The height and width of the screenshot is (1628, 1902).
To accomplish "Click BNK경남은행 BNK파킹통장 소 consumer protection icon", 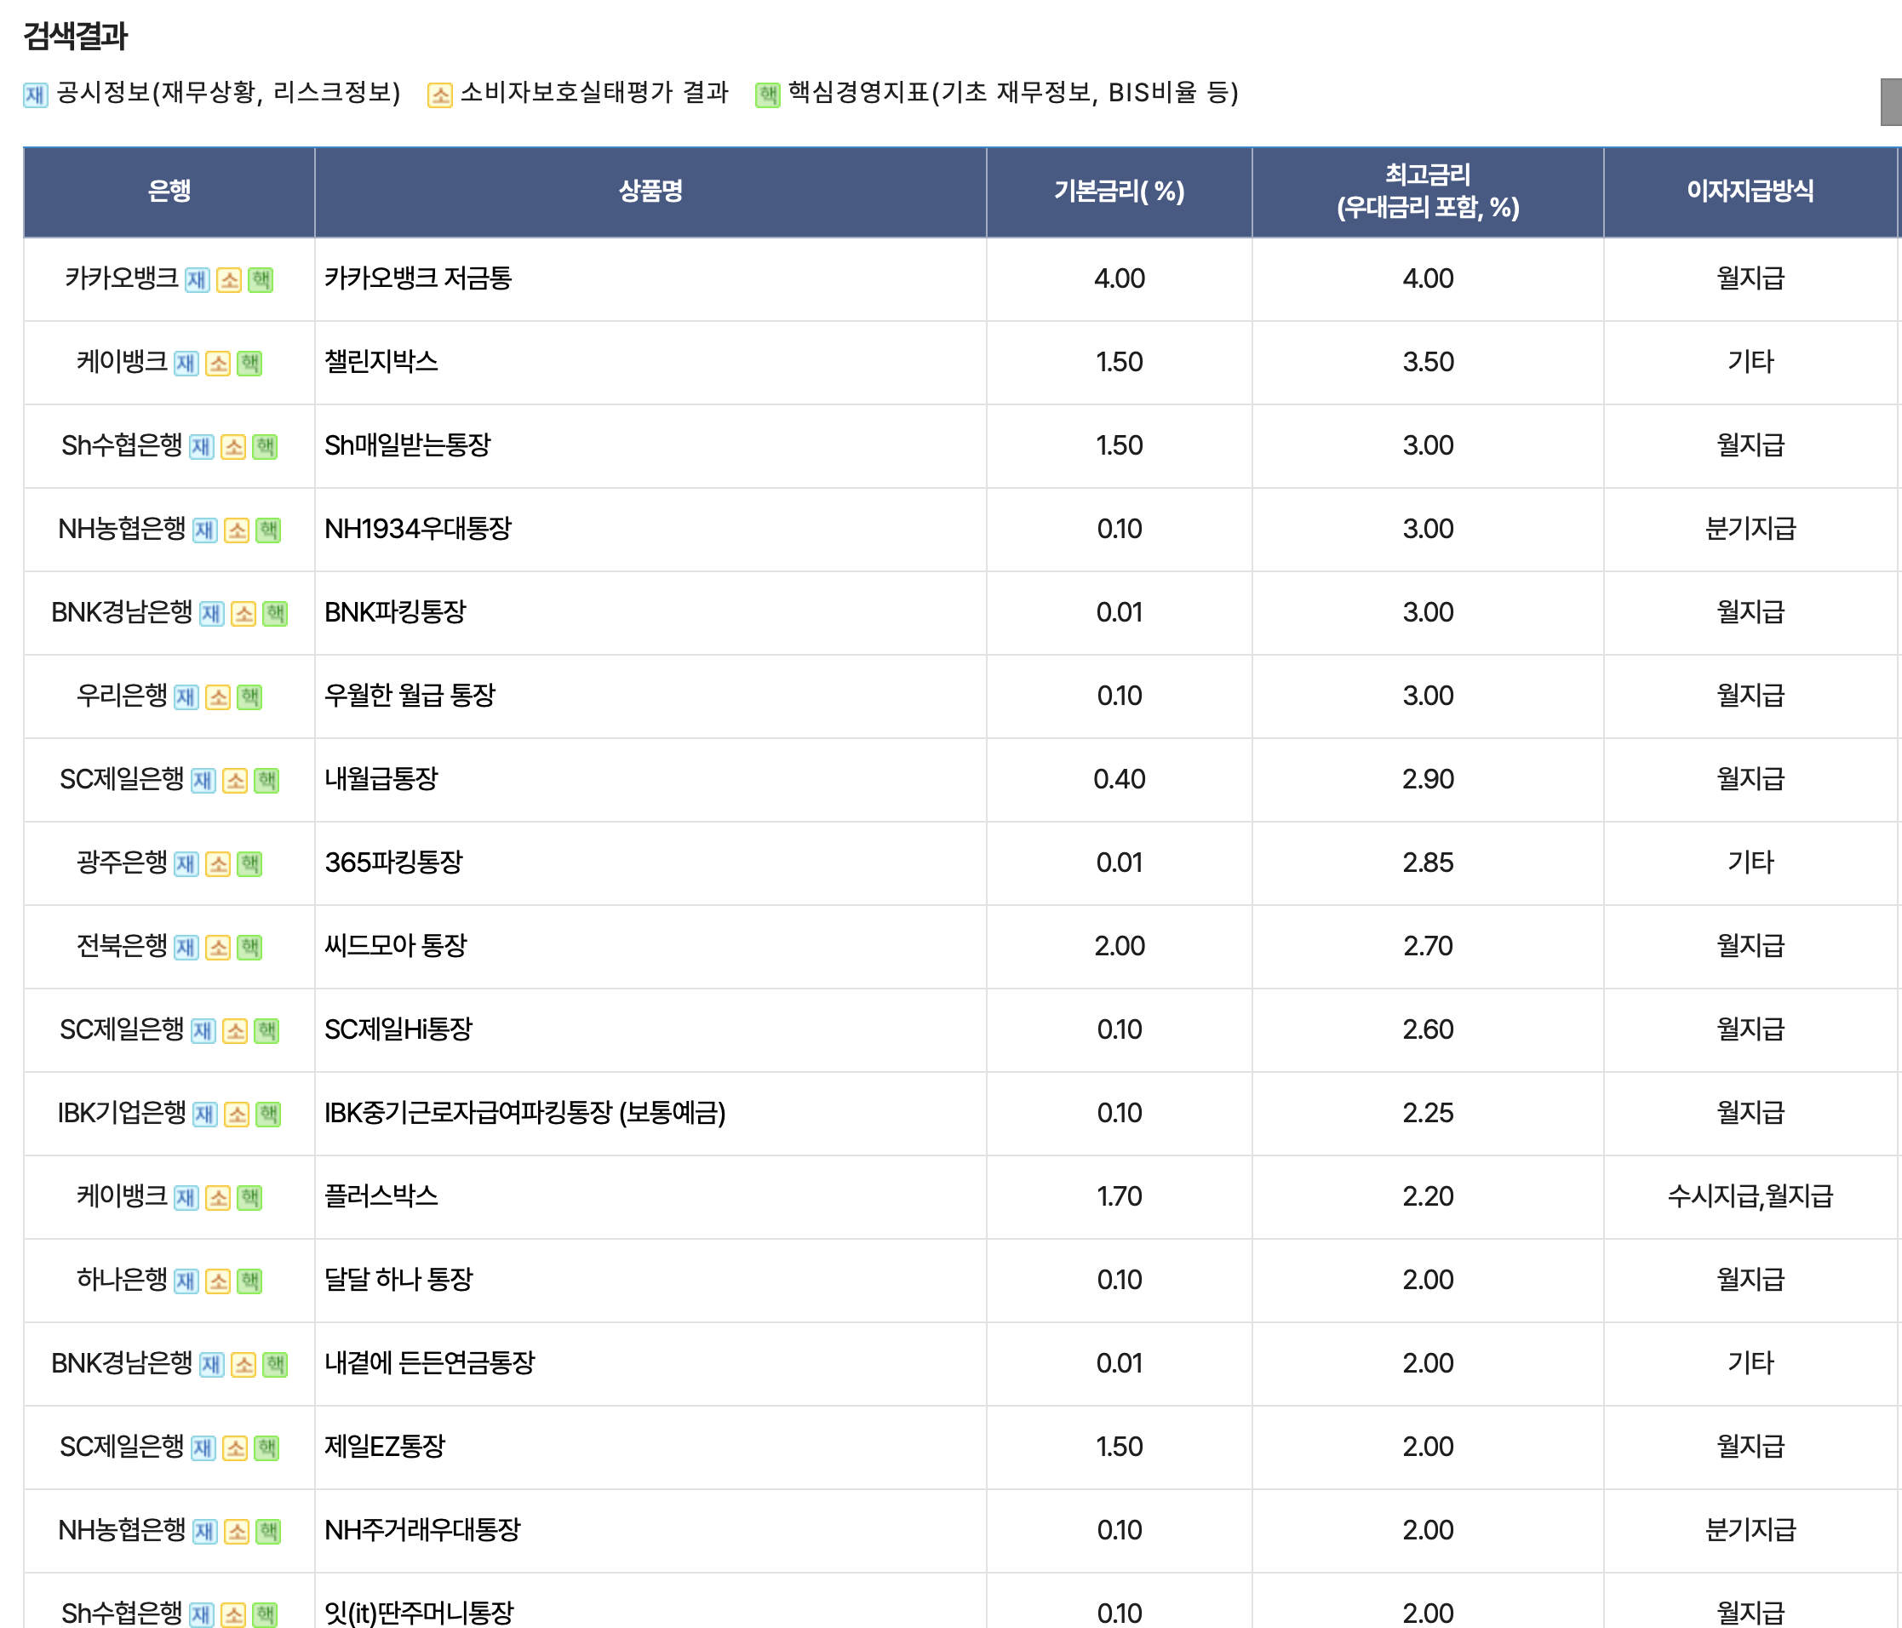I will 243,614.
